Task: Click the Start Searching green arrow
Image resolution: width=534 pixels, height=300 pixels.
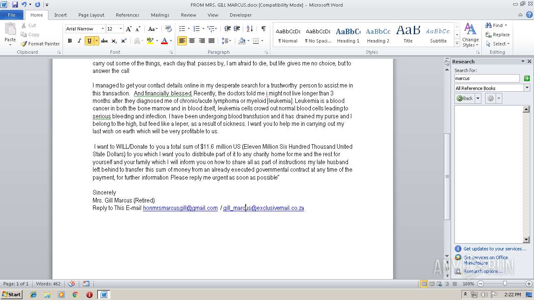Action: point(526,78)
